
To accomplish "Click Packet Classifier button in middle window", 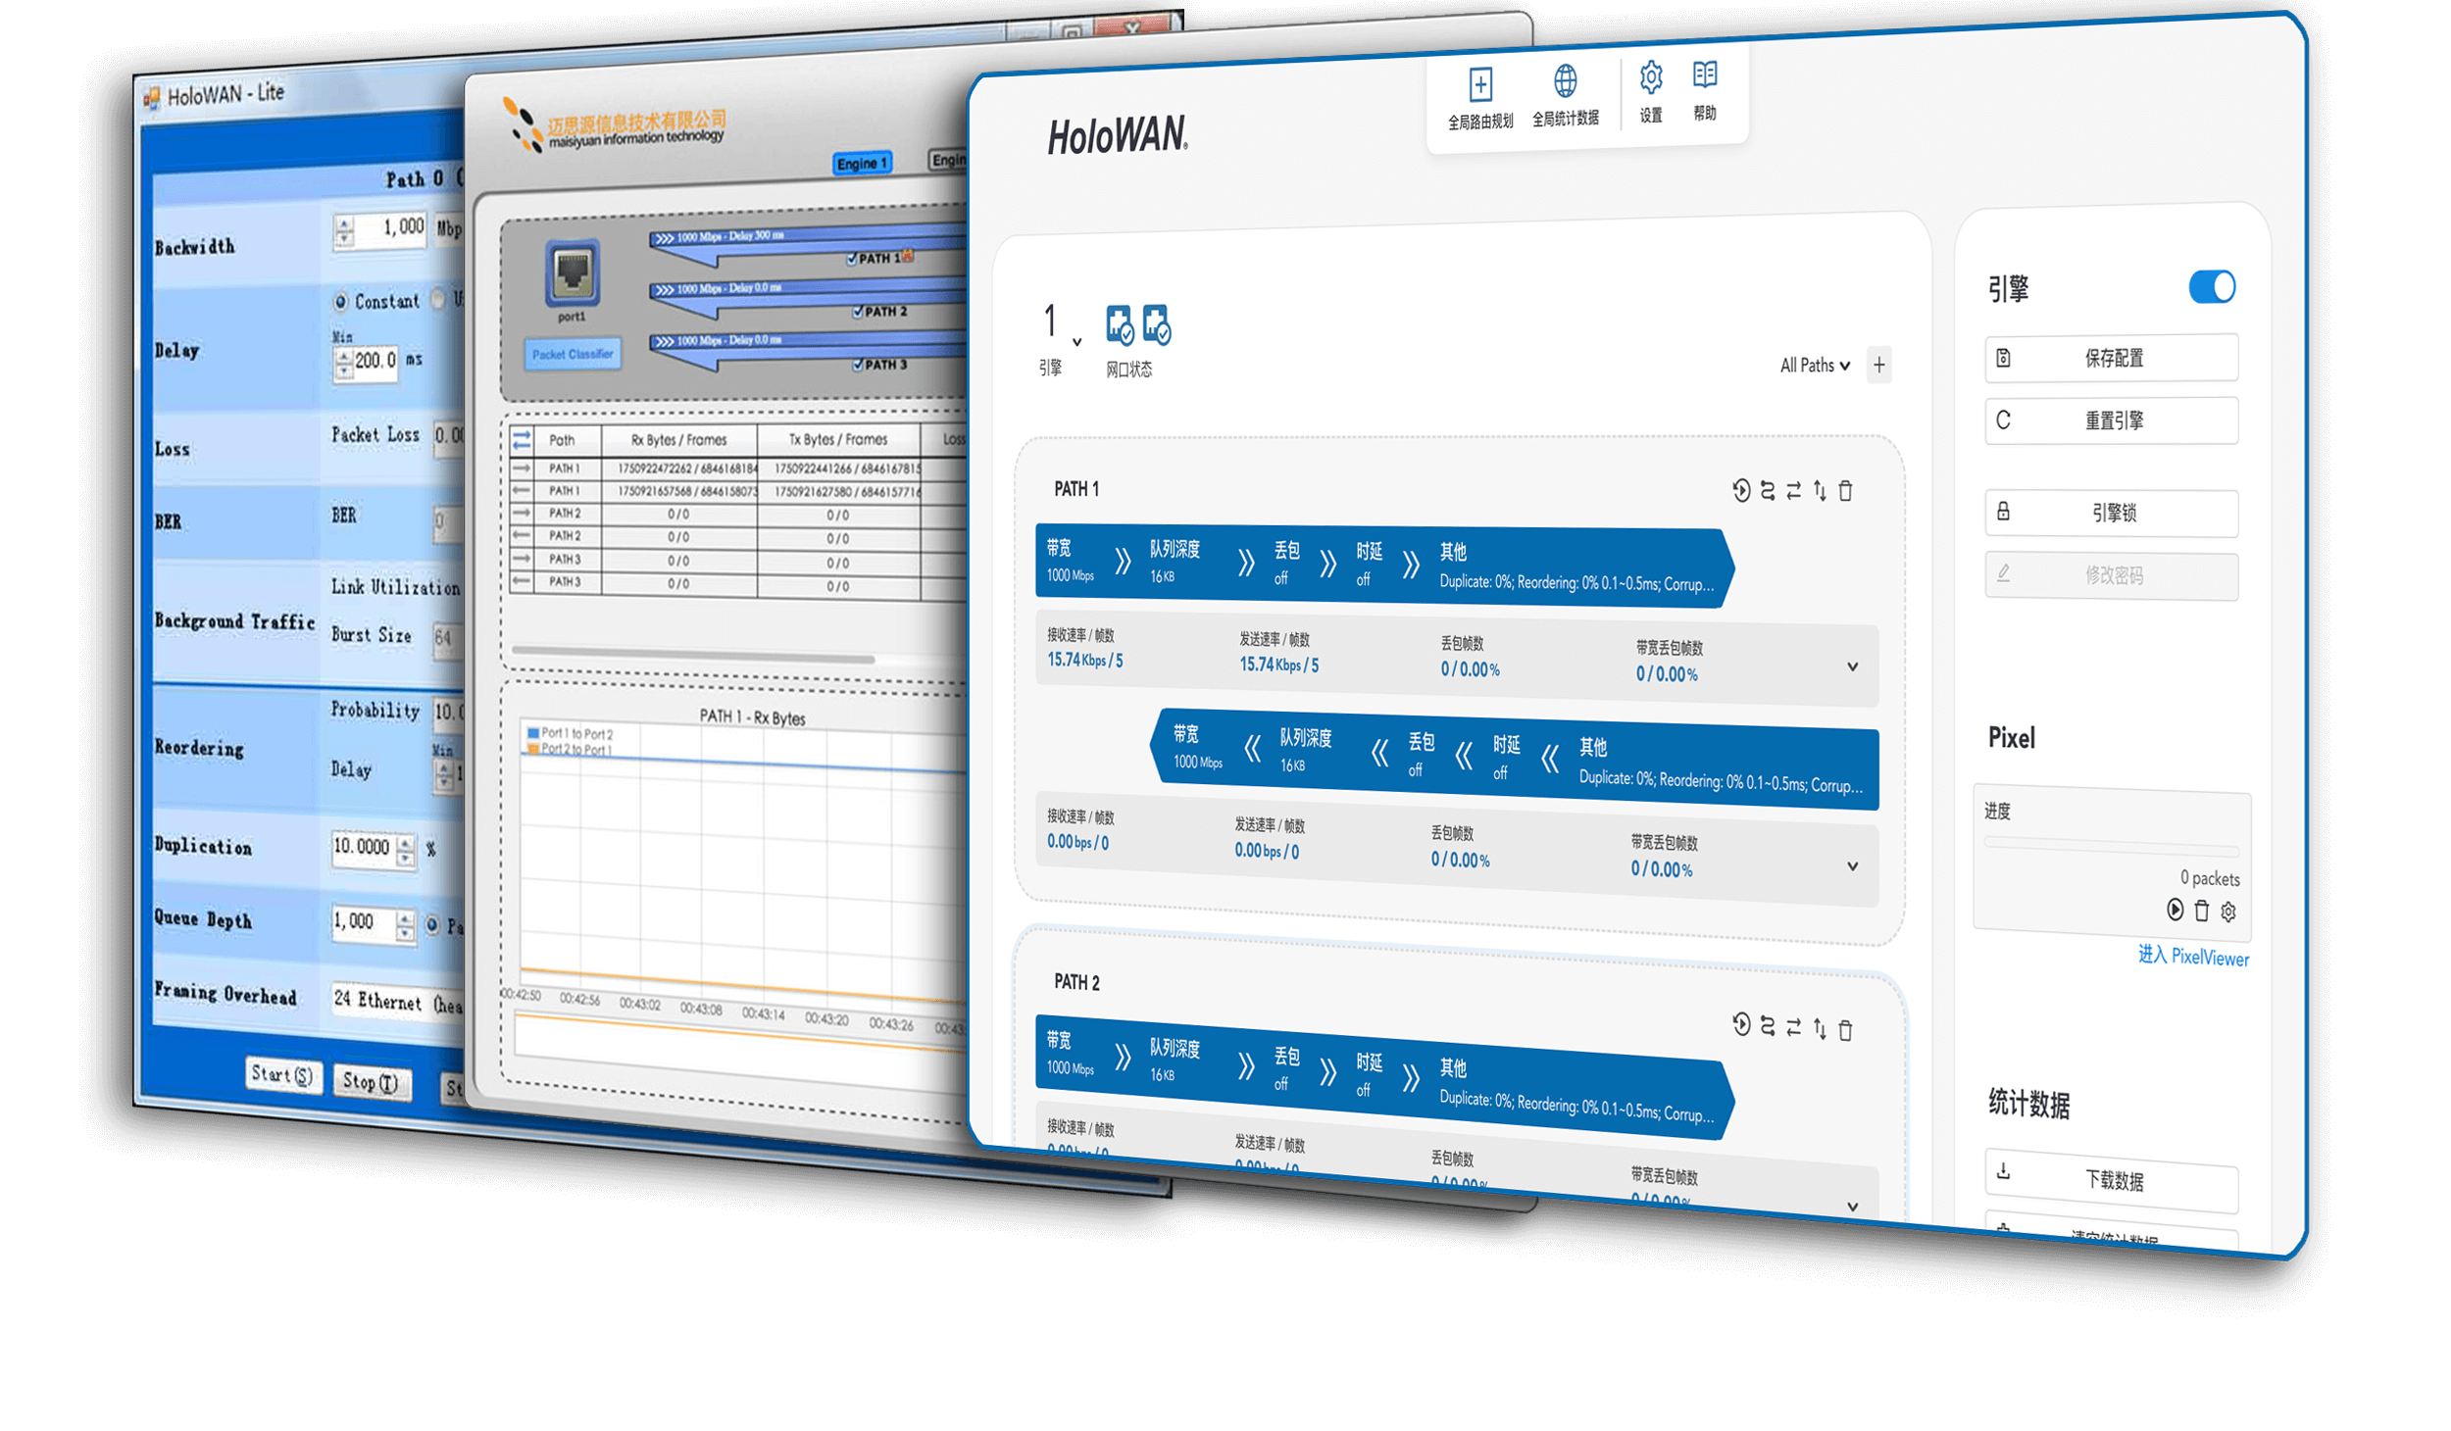I will coord(573,354).
